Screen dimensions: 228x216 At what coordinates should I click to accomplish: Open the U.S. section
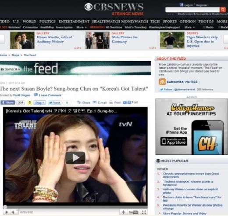pos(16,22)
